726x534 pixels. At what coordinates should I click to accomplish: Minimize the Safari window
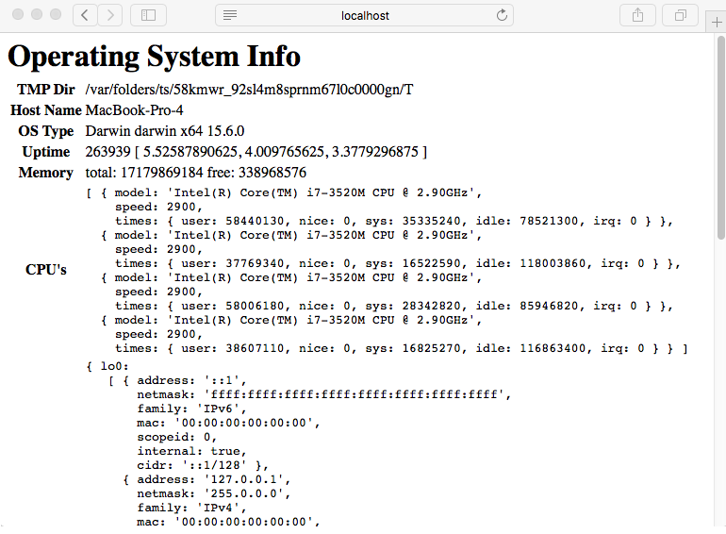(37, 15)
